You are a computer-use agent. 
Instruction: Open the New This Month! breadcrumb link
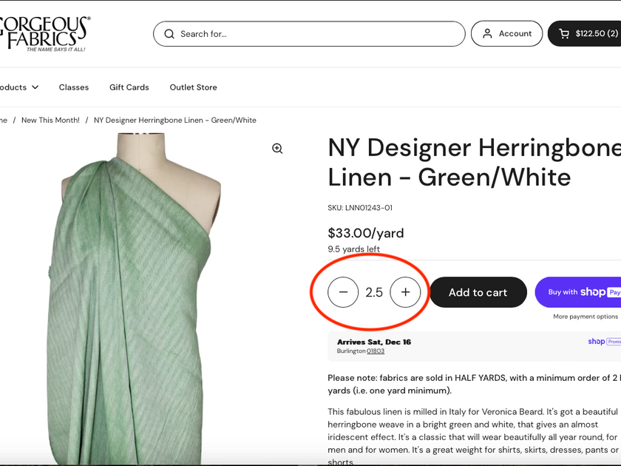point(50,120)
